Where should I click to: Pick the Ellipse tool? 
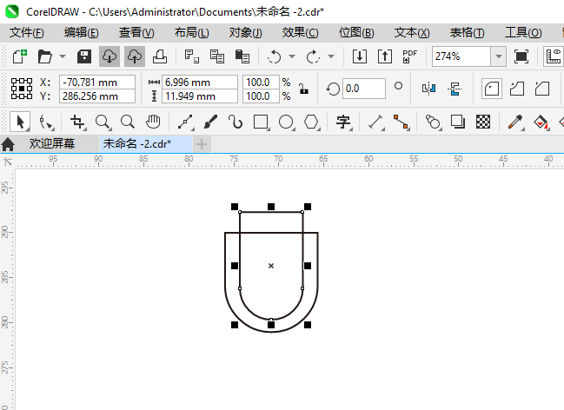(286, 122)
